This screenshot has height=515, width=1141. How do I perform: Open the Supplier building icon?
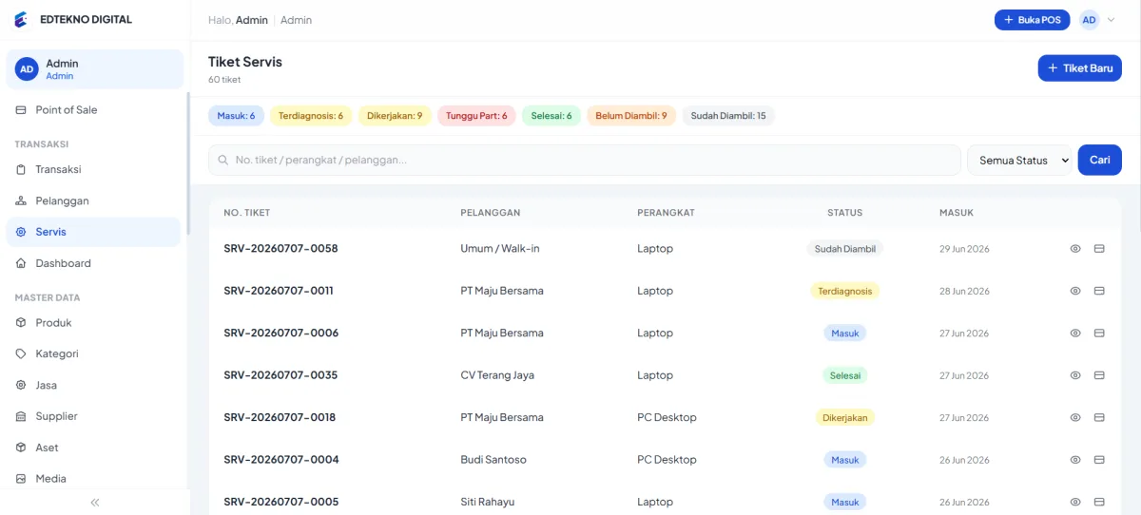21,416
